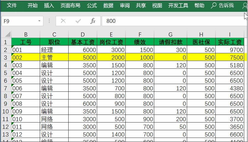Viewport: 248px width, 142px height.
Task: Select the 5180 cell
Action: 230,65
